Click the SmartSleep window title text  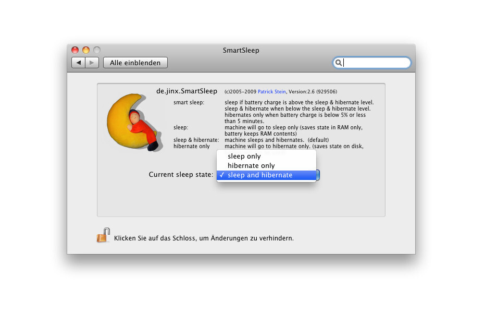tap(241, 50)
